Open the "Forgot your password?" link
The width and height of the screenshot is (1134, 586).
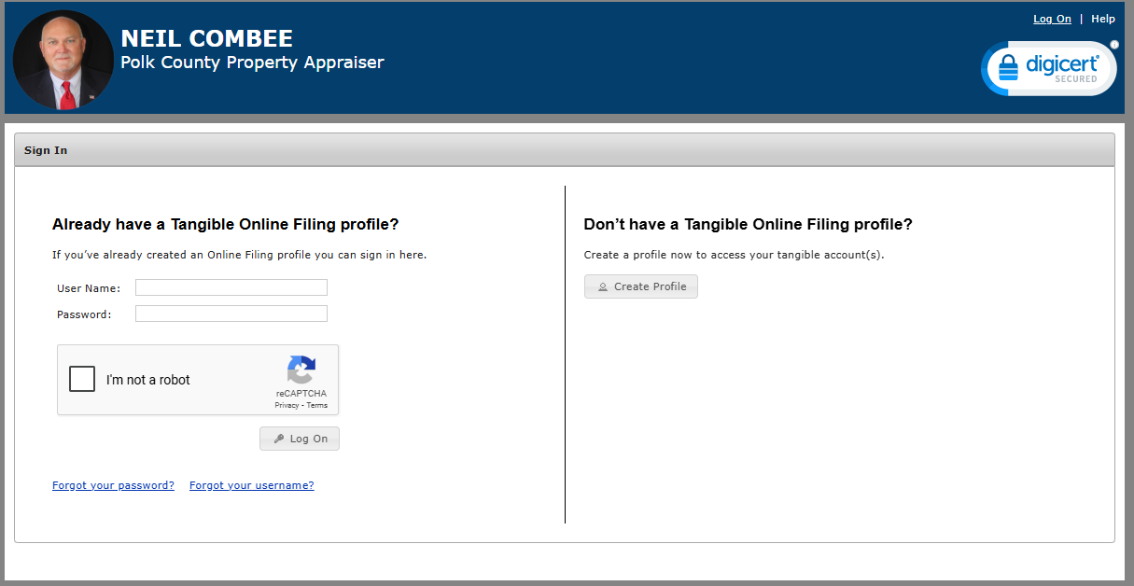113,484
